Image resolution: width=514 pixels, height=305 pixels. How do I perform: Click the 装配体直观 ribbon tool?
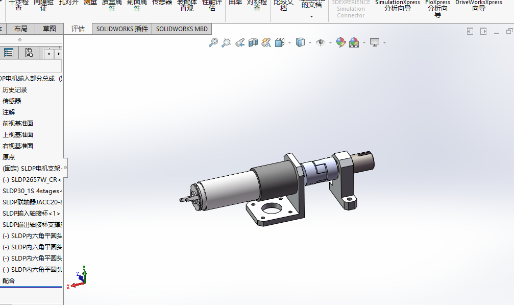[187, 5]
